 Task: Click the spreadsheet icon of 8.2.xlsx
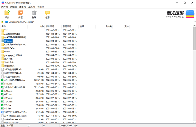click(2, 108)
